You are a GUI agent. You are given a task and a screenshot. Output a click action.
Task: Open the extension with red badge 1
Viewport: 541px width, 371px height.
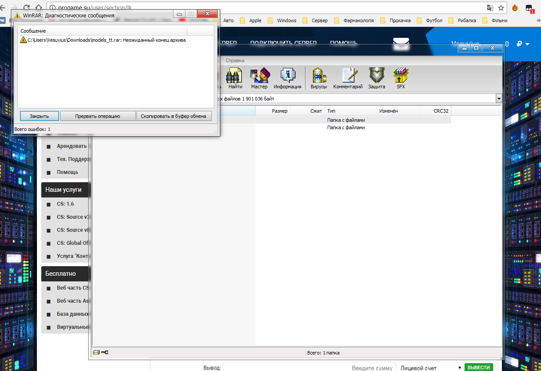(x=530, y=8)
